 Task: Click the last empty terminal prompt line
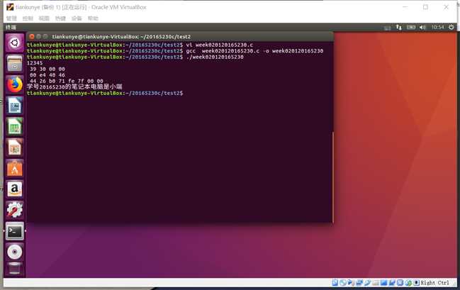click(105, 93)
